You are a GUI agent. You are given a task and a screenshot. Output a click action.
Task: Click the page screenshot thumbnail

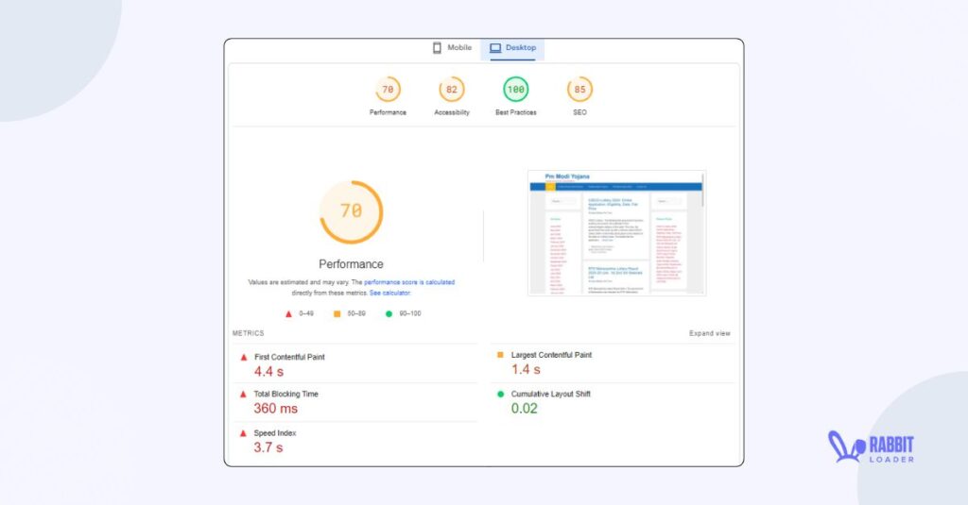click(x=616, y=233)
